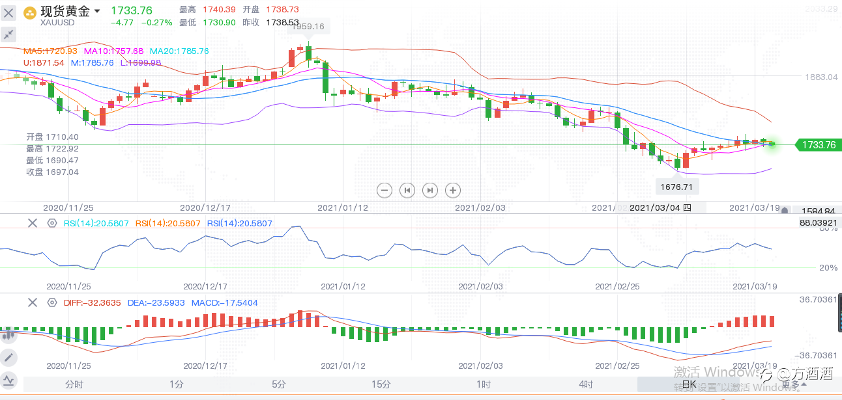Jump to the previous candle with skip-back icon

pos(407,190)
